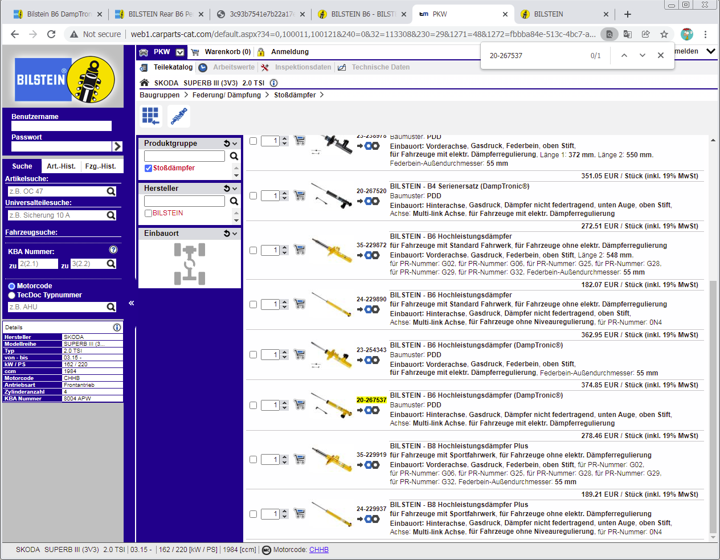720x560 pixels.
Task: Click the results list vertical scrollbar
Action: click(x=713, y=399)
